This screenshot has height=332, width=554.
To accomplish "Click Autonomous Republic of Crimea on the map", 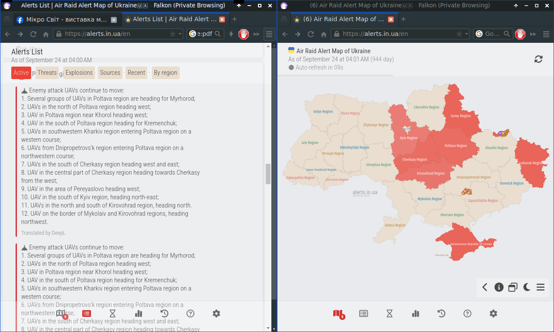I will (471, 244).
